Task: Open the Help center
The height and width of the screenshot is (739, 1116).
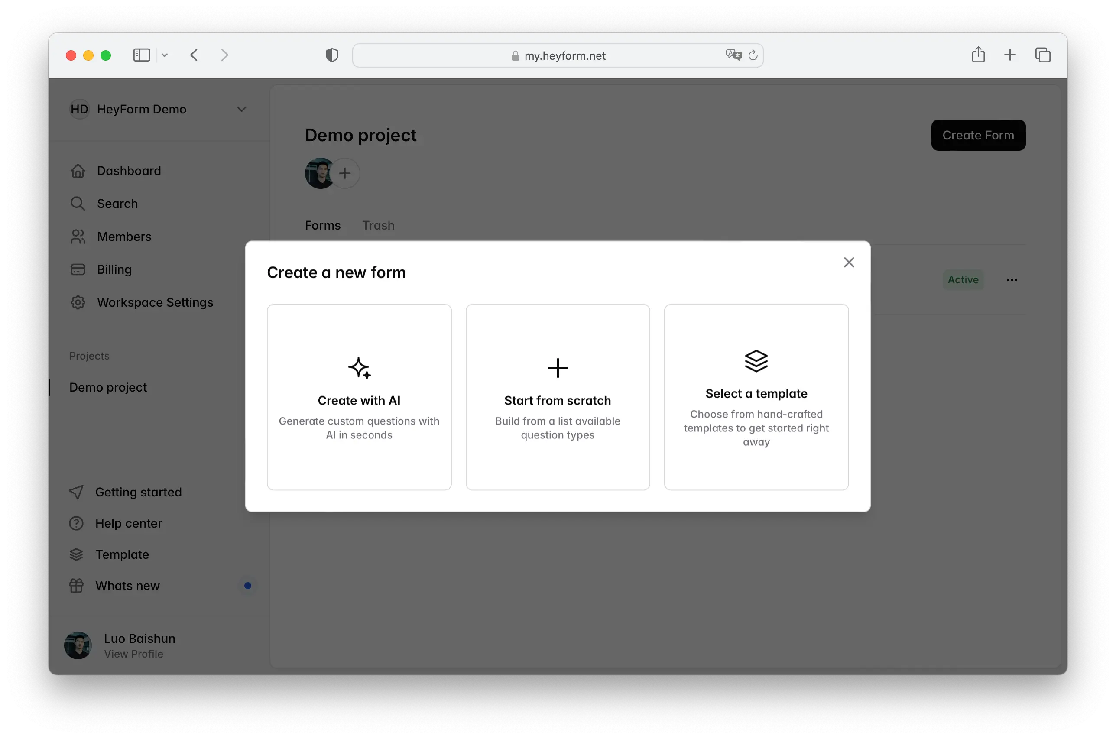Action: click(129, 523)
